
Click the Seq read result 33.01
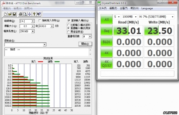[x=128, y=30]
